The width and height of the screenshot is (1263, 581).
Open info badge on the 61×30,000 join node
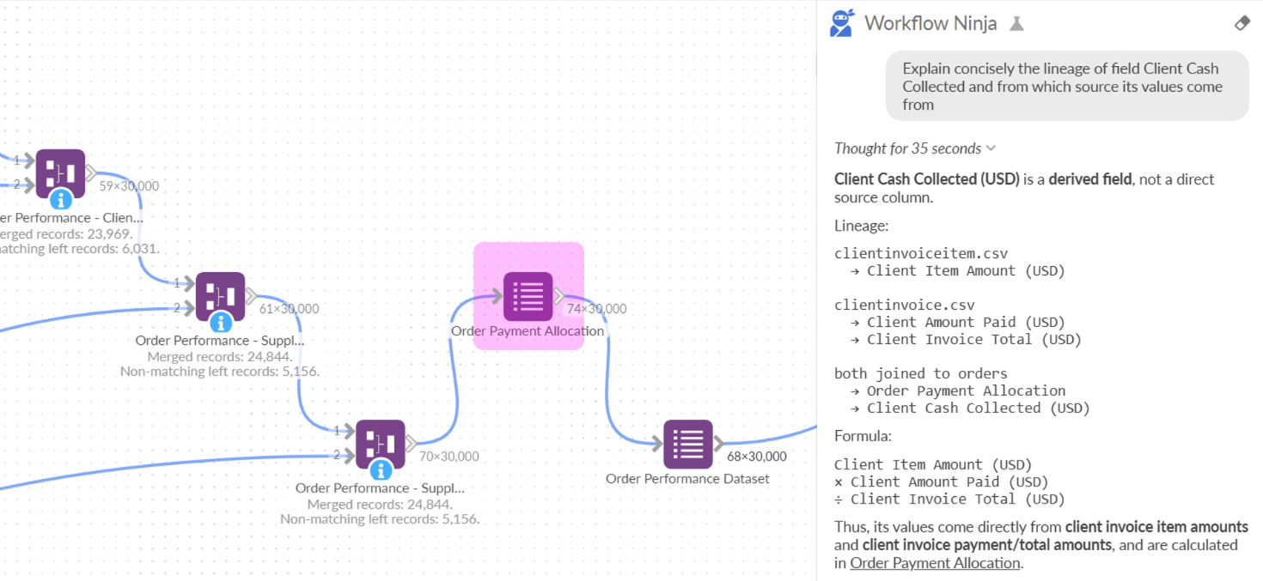[221, 323]
